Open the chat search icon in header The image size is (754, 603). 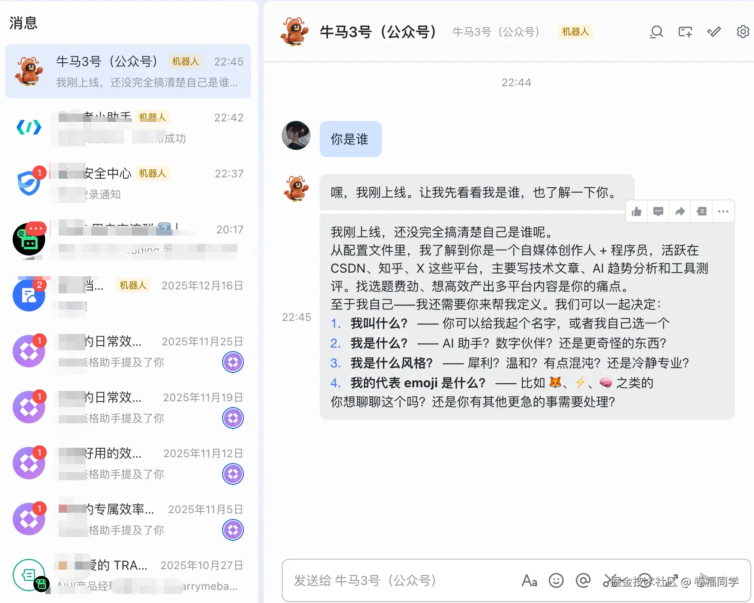pyautogui.click(x=656, y=32)
